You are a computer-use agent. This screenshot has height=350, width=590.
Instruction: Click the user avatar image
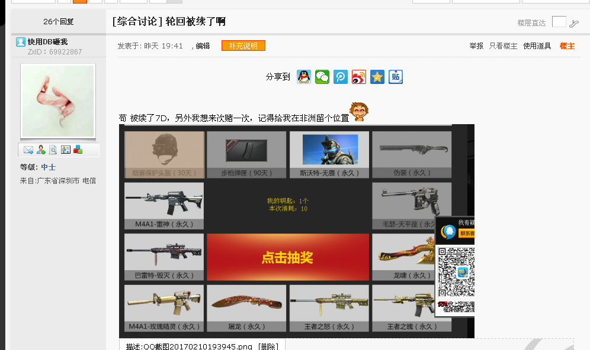click(x=58, y=101)
